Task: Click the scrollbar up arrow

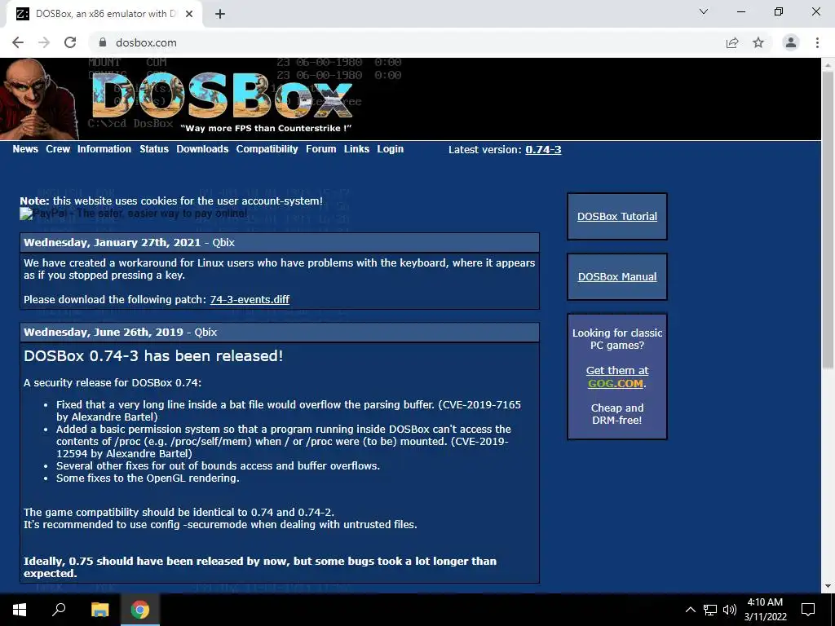Action: click(828, 64)
